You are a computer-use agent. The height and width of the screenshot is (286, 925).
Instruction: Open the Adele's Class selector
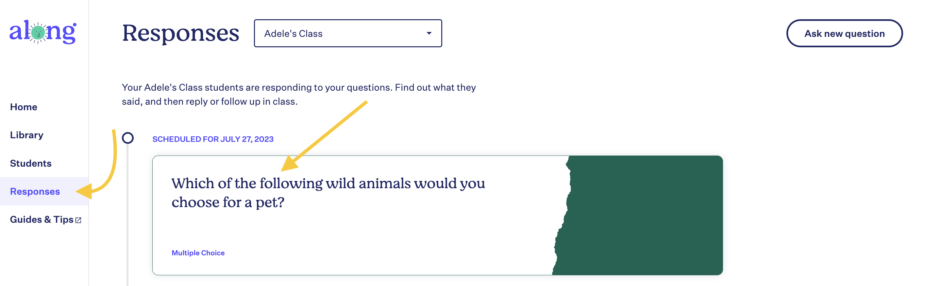[347, 33]
